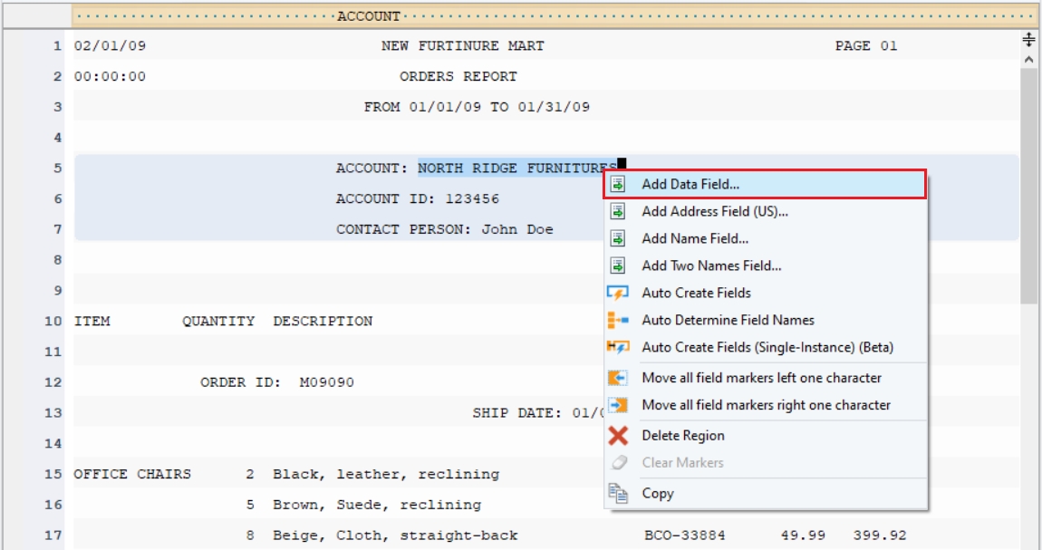Click the split pane handle above scrollbar
Image resolution: width=1042 pixels, height=550 pixels.
(x=1028, y=39)
